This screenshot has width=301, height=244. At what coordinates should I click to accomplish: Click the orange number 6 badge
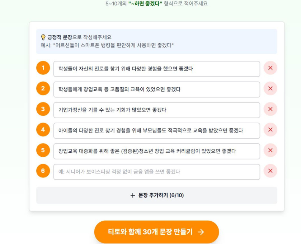43,171
